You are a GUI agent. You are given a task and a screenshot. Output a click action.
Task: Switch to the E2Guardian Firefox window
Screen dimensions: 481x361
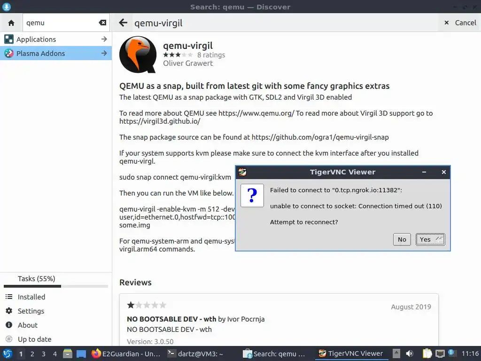coord(126,353)
